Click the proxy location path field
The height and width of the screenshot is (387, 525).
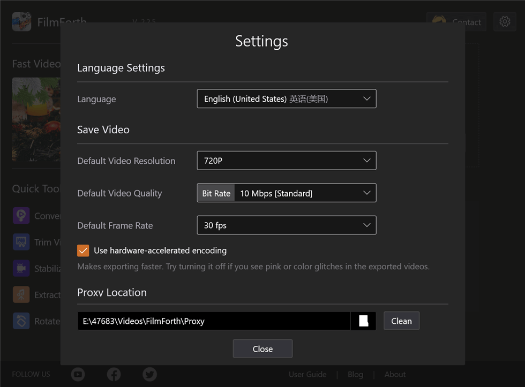[x=214, y=321]
